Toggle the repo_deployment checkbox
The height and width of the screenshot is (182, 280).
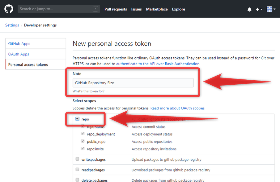(x=83, y=134)
